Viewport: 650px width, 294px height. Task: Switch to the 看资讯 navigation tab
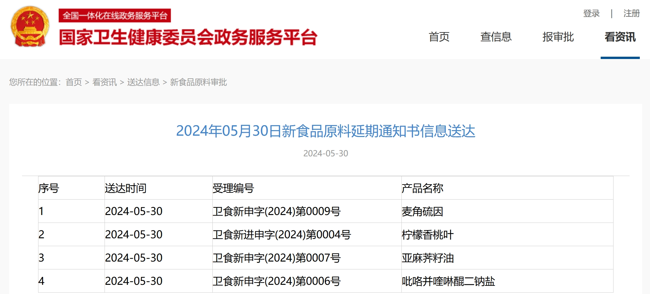(620, 37)
